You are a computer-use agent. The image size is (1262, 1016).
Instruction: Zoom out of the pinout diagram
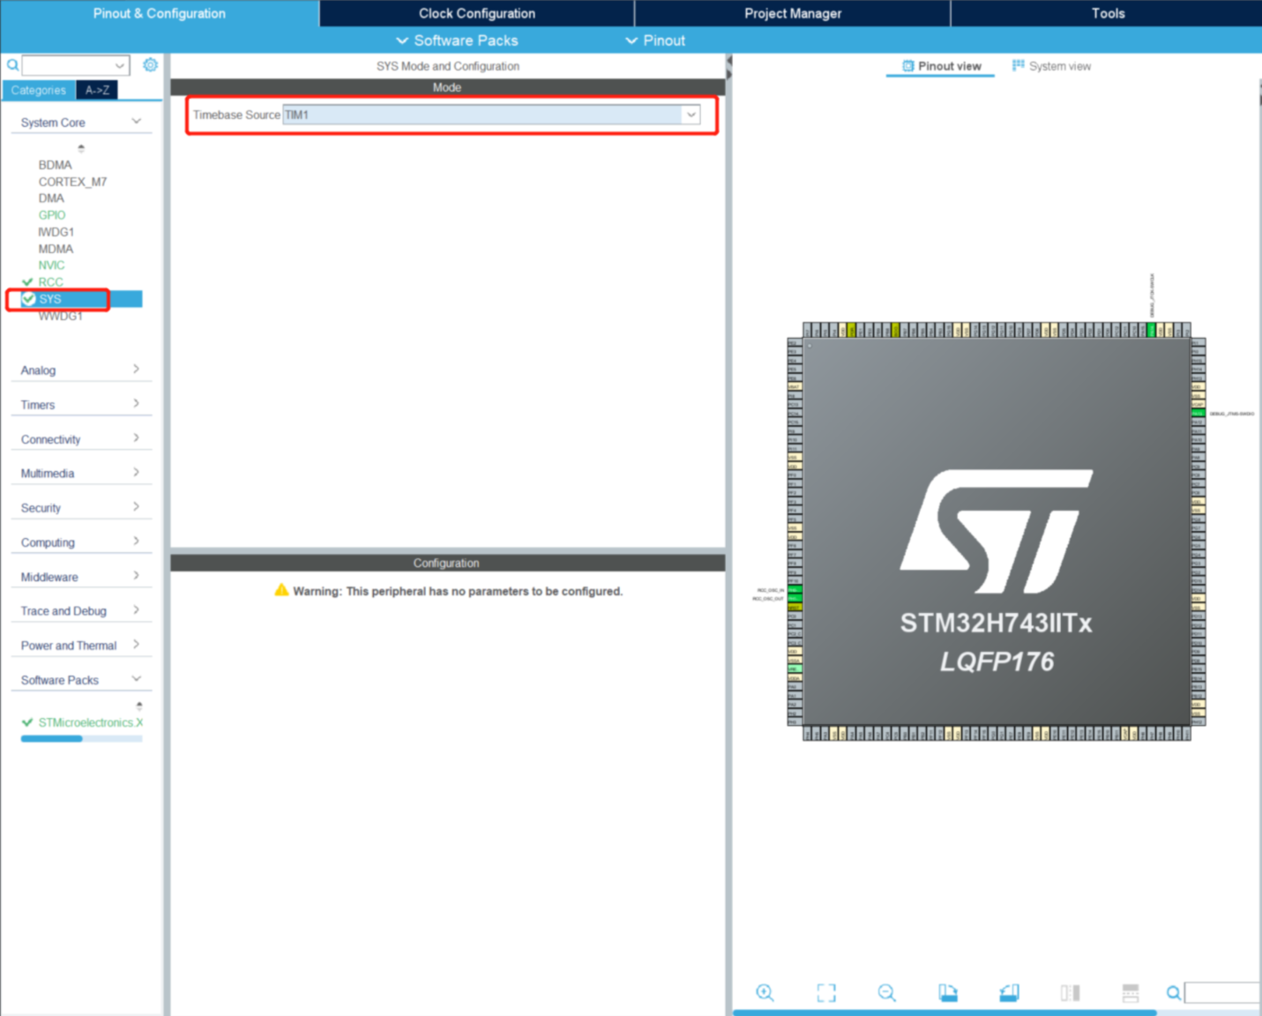887,992
